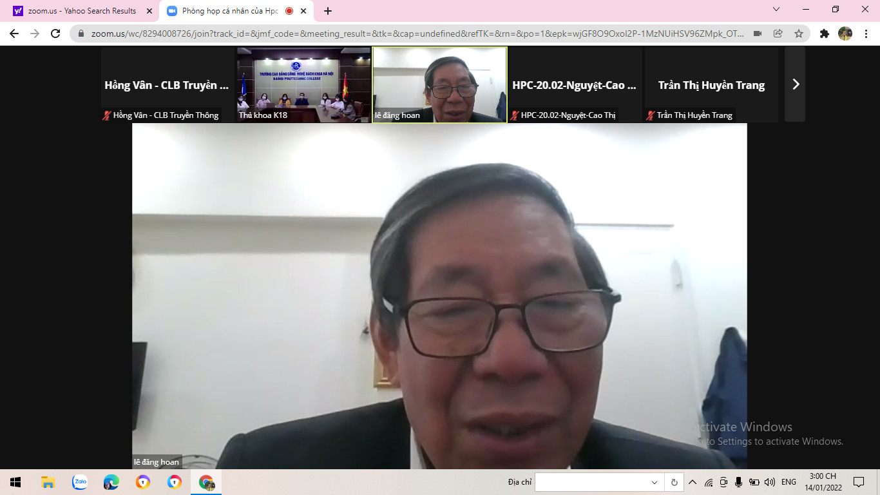880x495 pixels.
Task: Open a new browser tab
Action: pyautogui.click(x=328, y=11)
